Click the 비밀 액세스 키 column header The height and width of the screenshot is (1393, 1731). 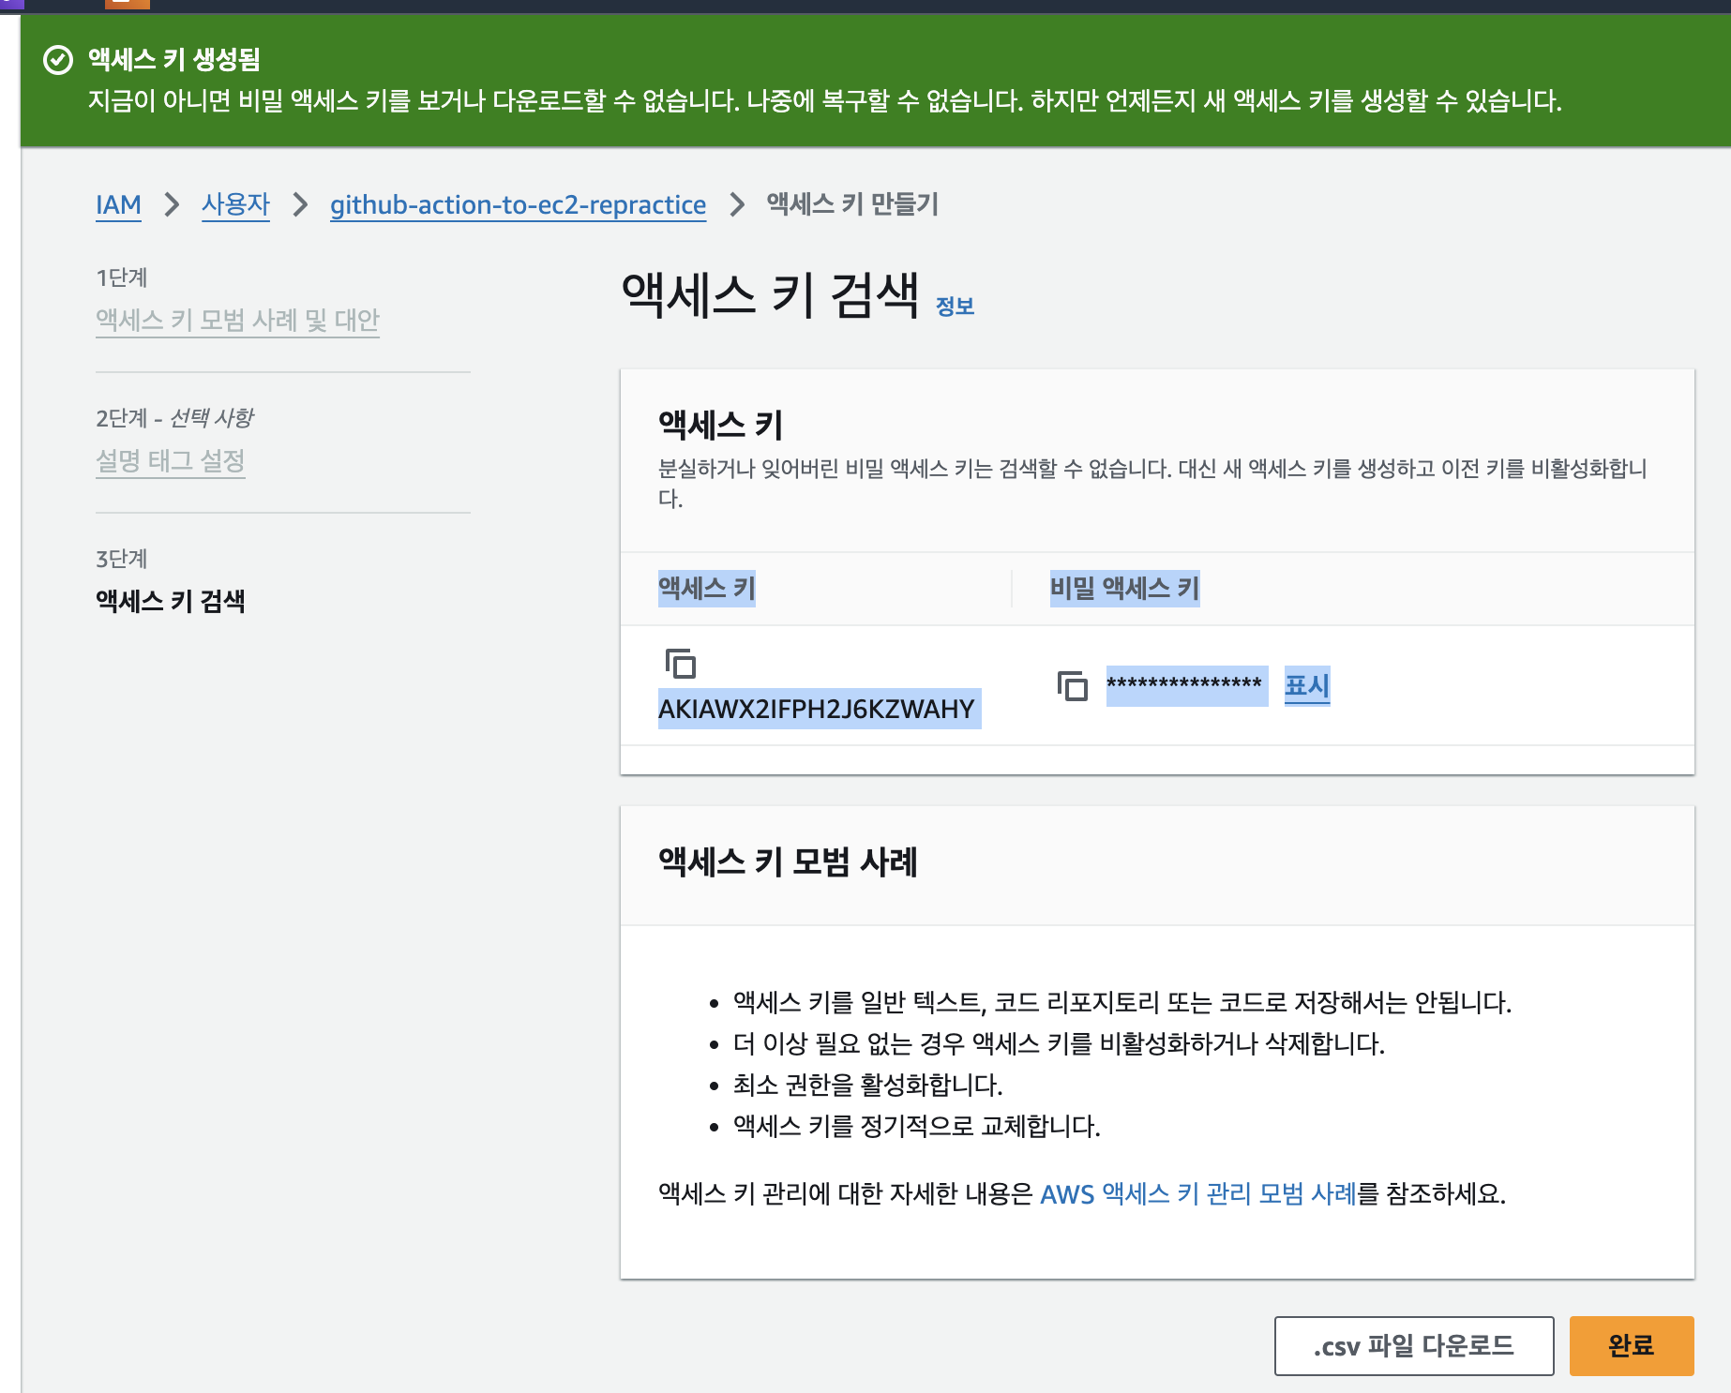coord(1124,588)
